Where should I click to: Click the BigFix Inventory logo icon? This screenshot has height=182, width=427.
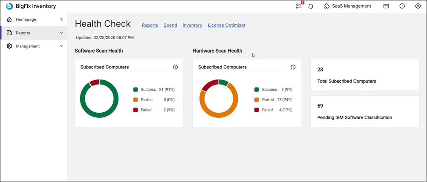[9, 6]
